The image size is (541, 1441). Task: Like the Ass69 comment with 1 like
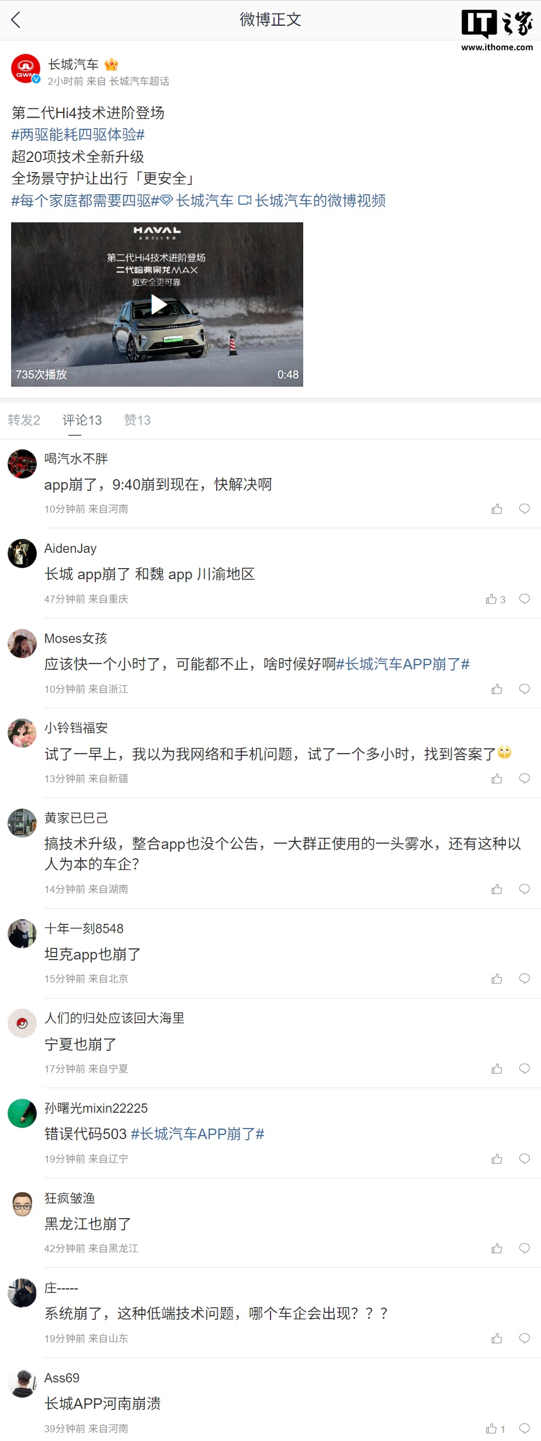495,1429
